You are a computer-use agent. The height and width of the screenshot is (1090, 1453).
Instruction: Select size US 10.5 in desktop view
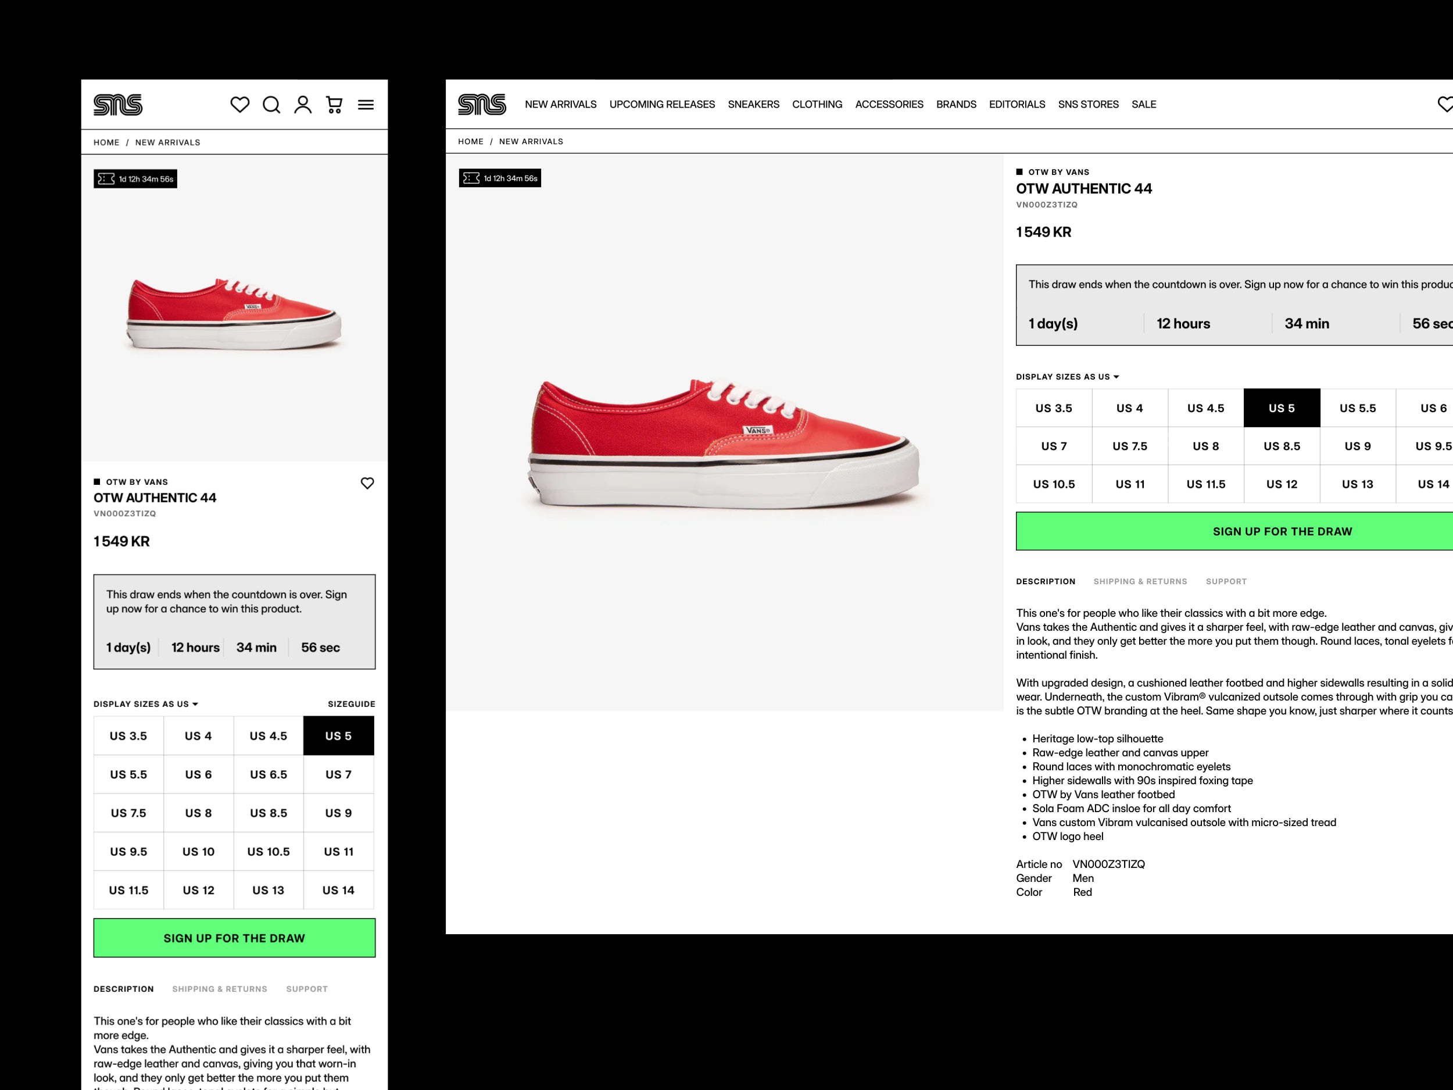coord(1054,484)
